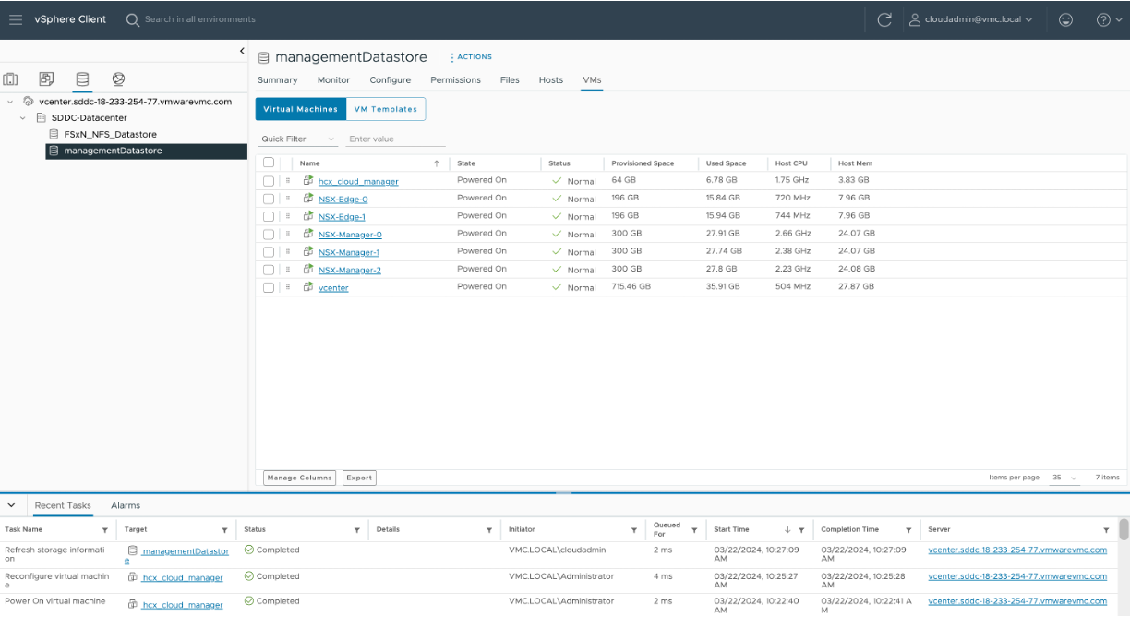Viewport: 1130px width, 617px height.
Task: Open the row actions handle for NSX-Edge-0
Action: coord(288,199)
